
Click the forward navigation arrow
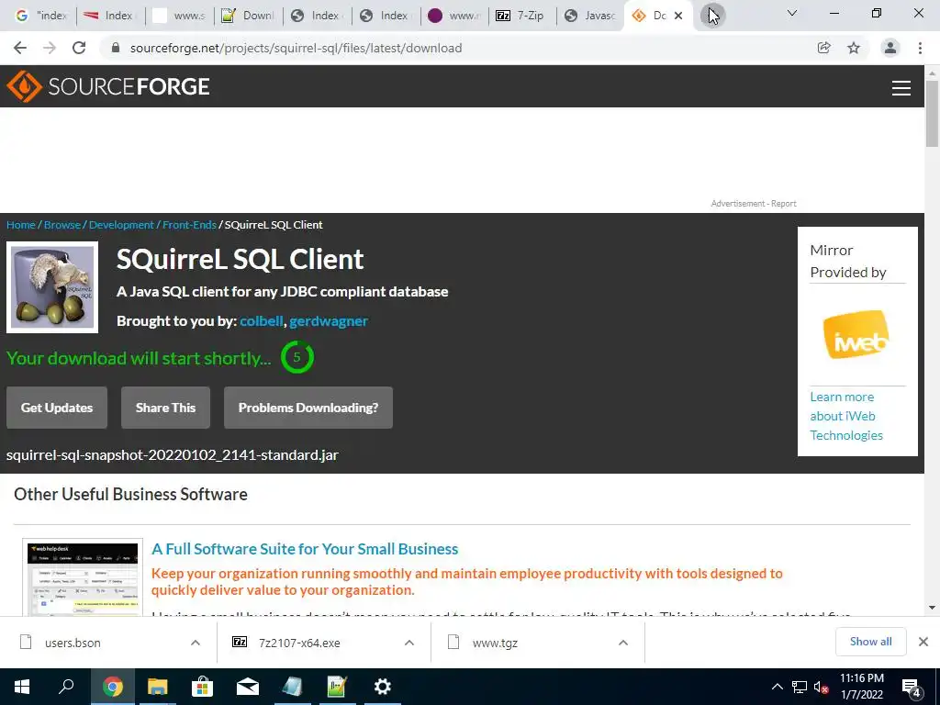click(x=50, y=48)
